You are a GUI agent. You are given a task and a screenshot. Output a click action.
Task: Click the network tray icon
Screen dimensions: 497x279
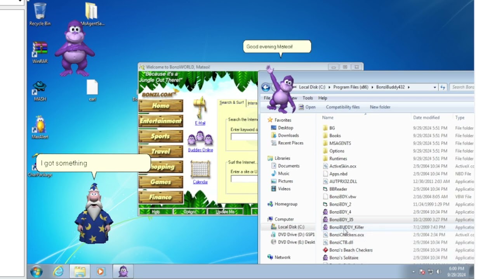(431, 272)
